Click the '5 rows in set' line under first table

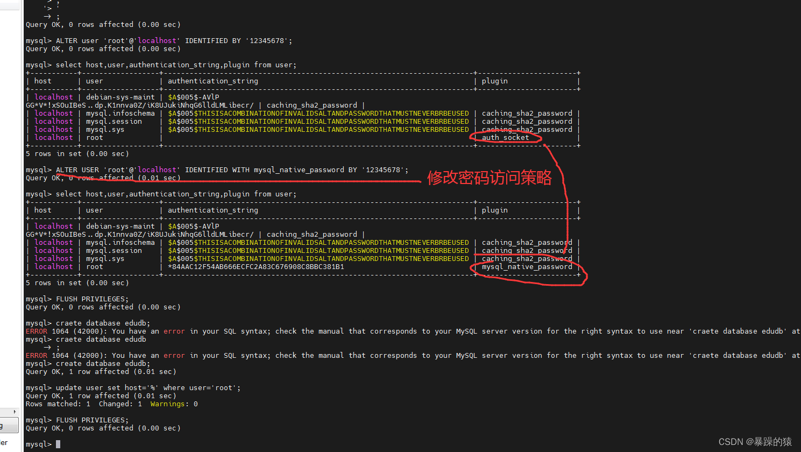[x=77, y=154]
